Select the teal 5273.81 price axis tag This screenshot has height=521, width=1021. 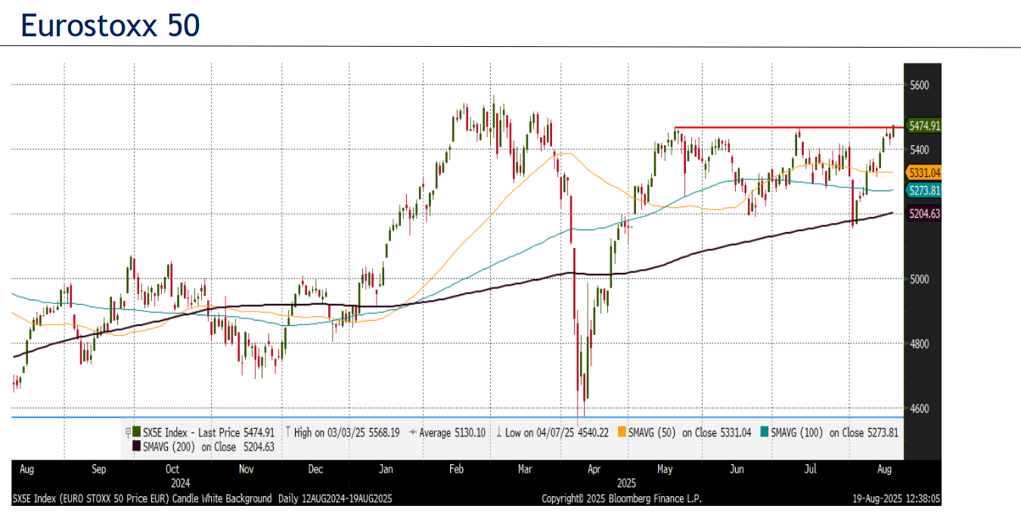tap(923, 190)
